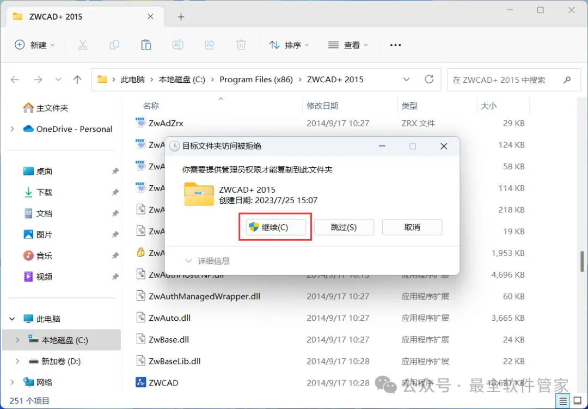Close the ZWCAD+ 2015 tab
Image resolution: width=588 pixels, height=409 pixels.
pyautogui.click(x=150, y=16)
